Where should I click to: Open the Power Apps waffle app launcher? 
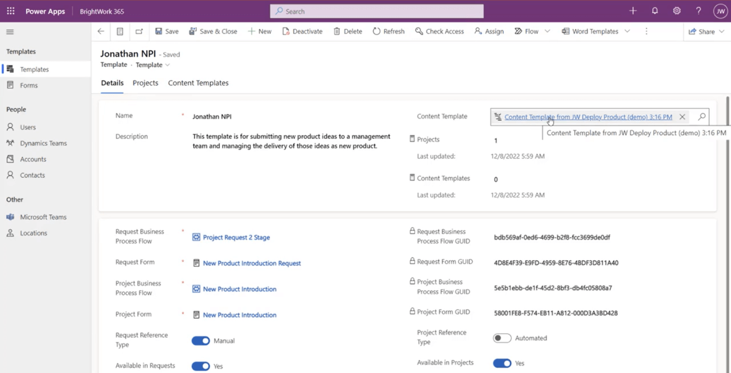click(10, 11)
